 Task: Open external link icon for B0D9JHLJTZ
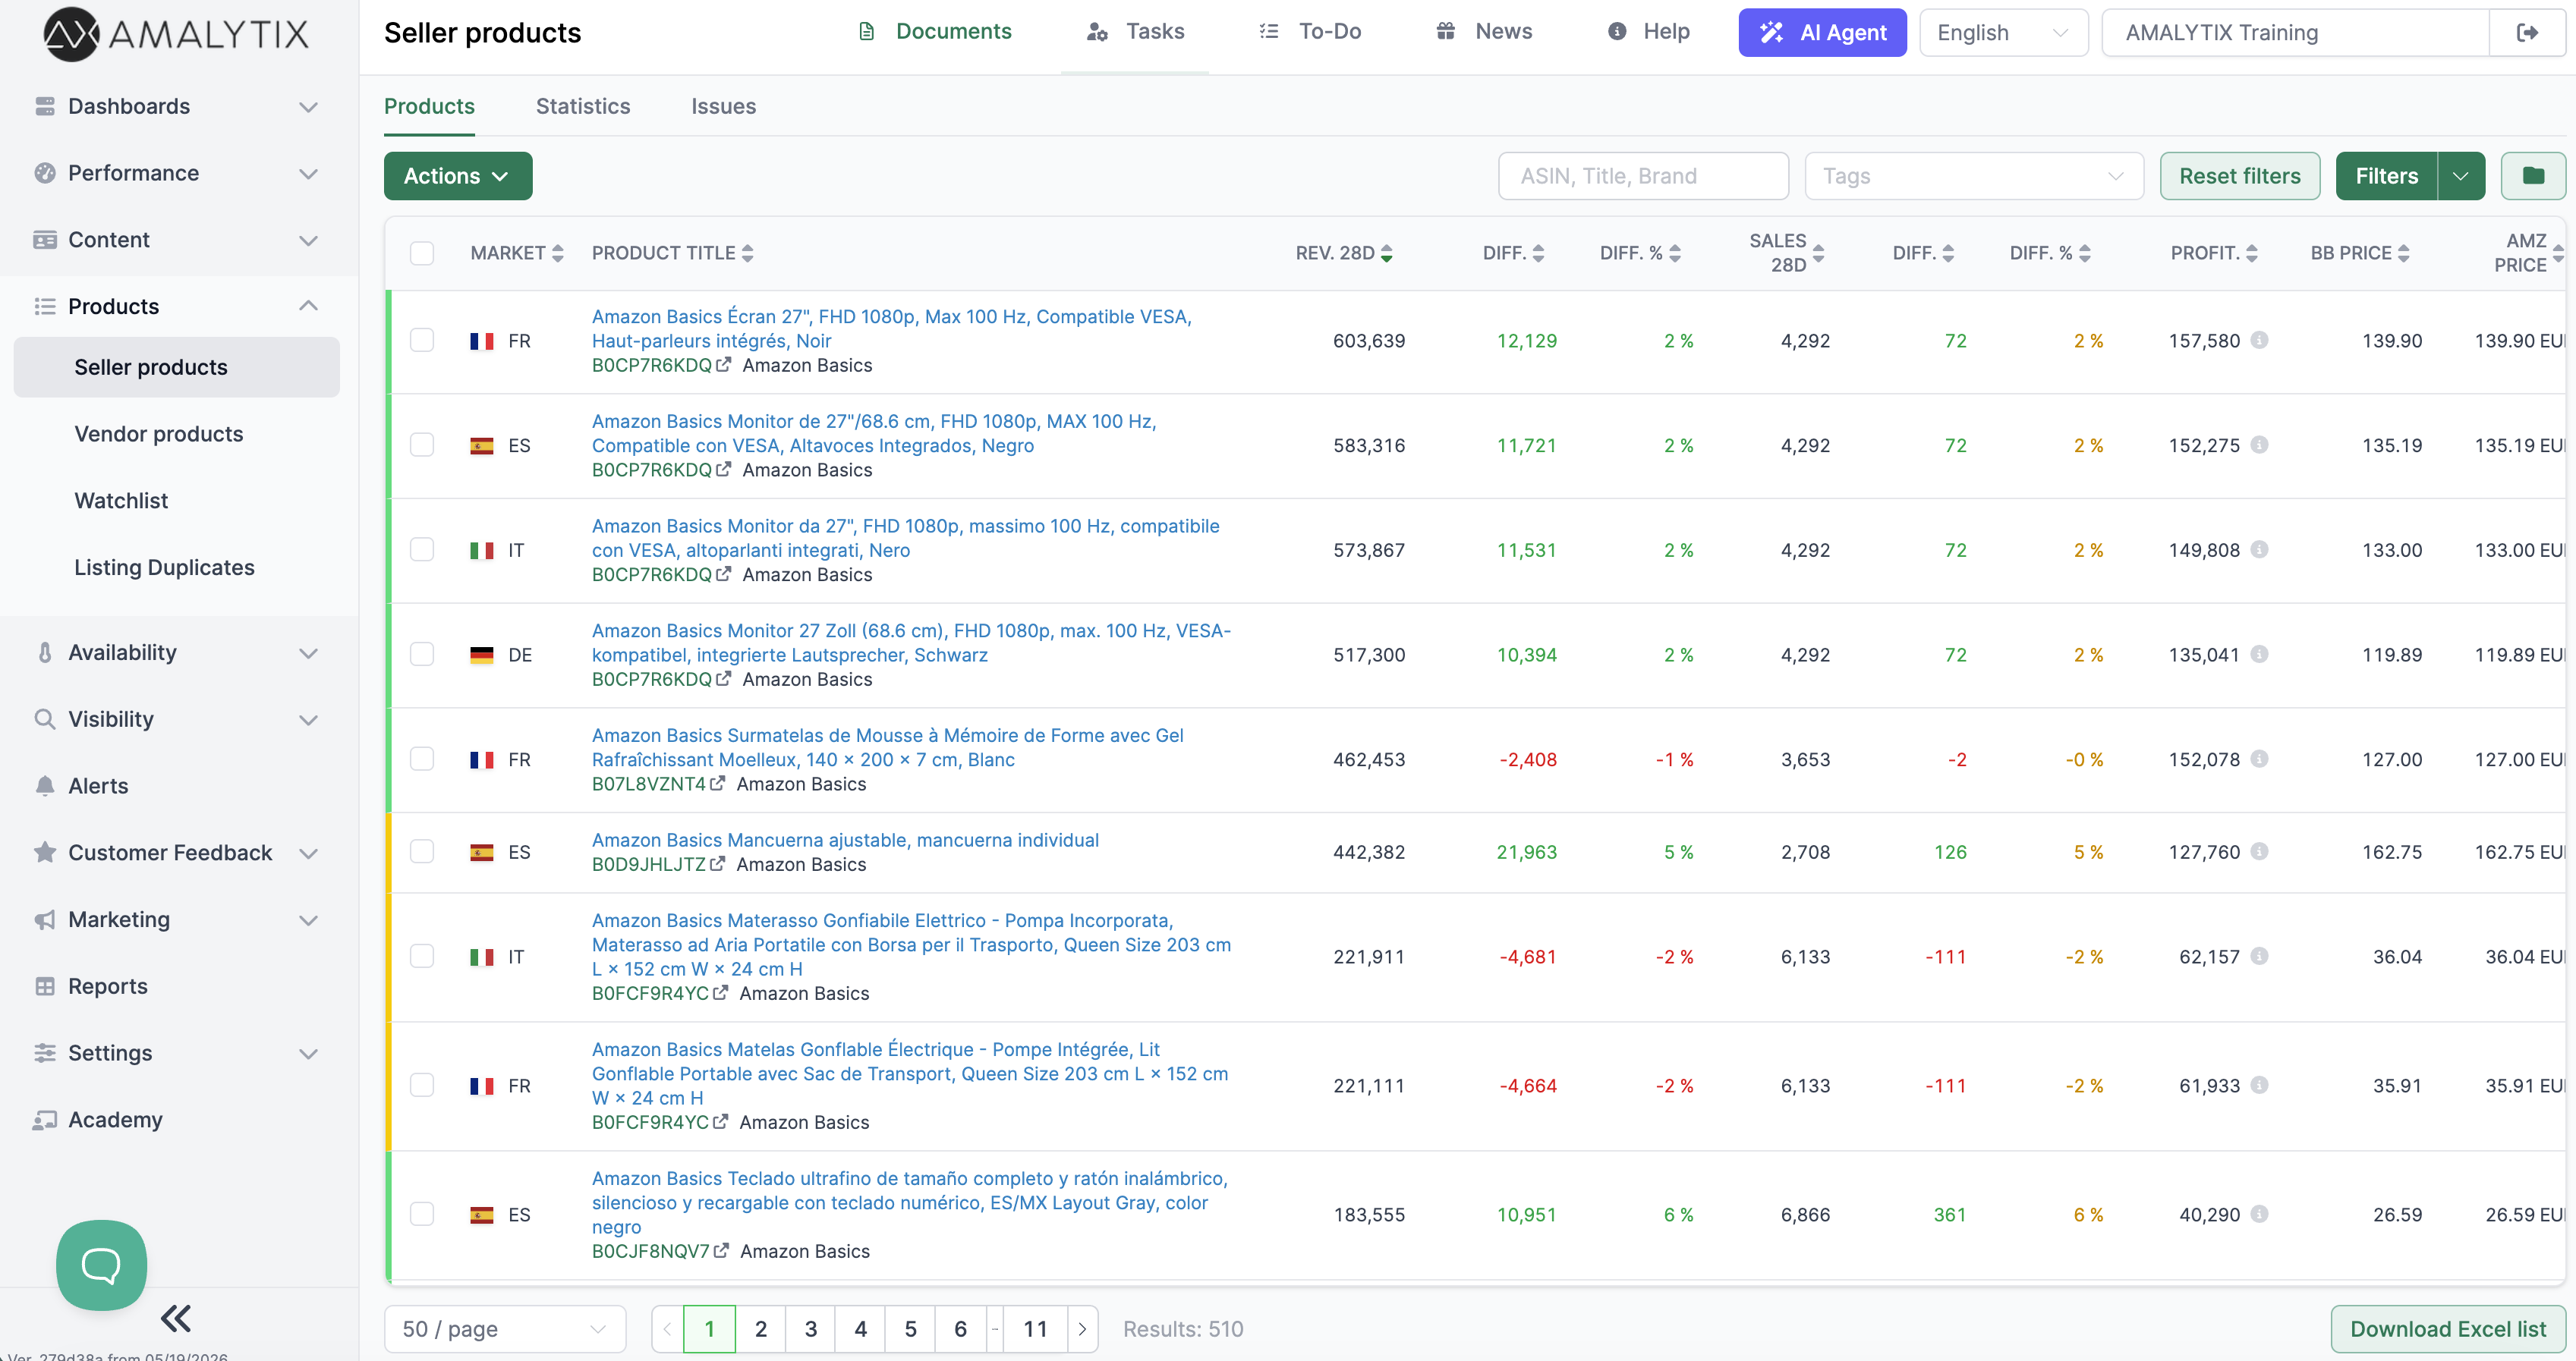pyautogui.click(x=717, y=864)
